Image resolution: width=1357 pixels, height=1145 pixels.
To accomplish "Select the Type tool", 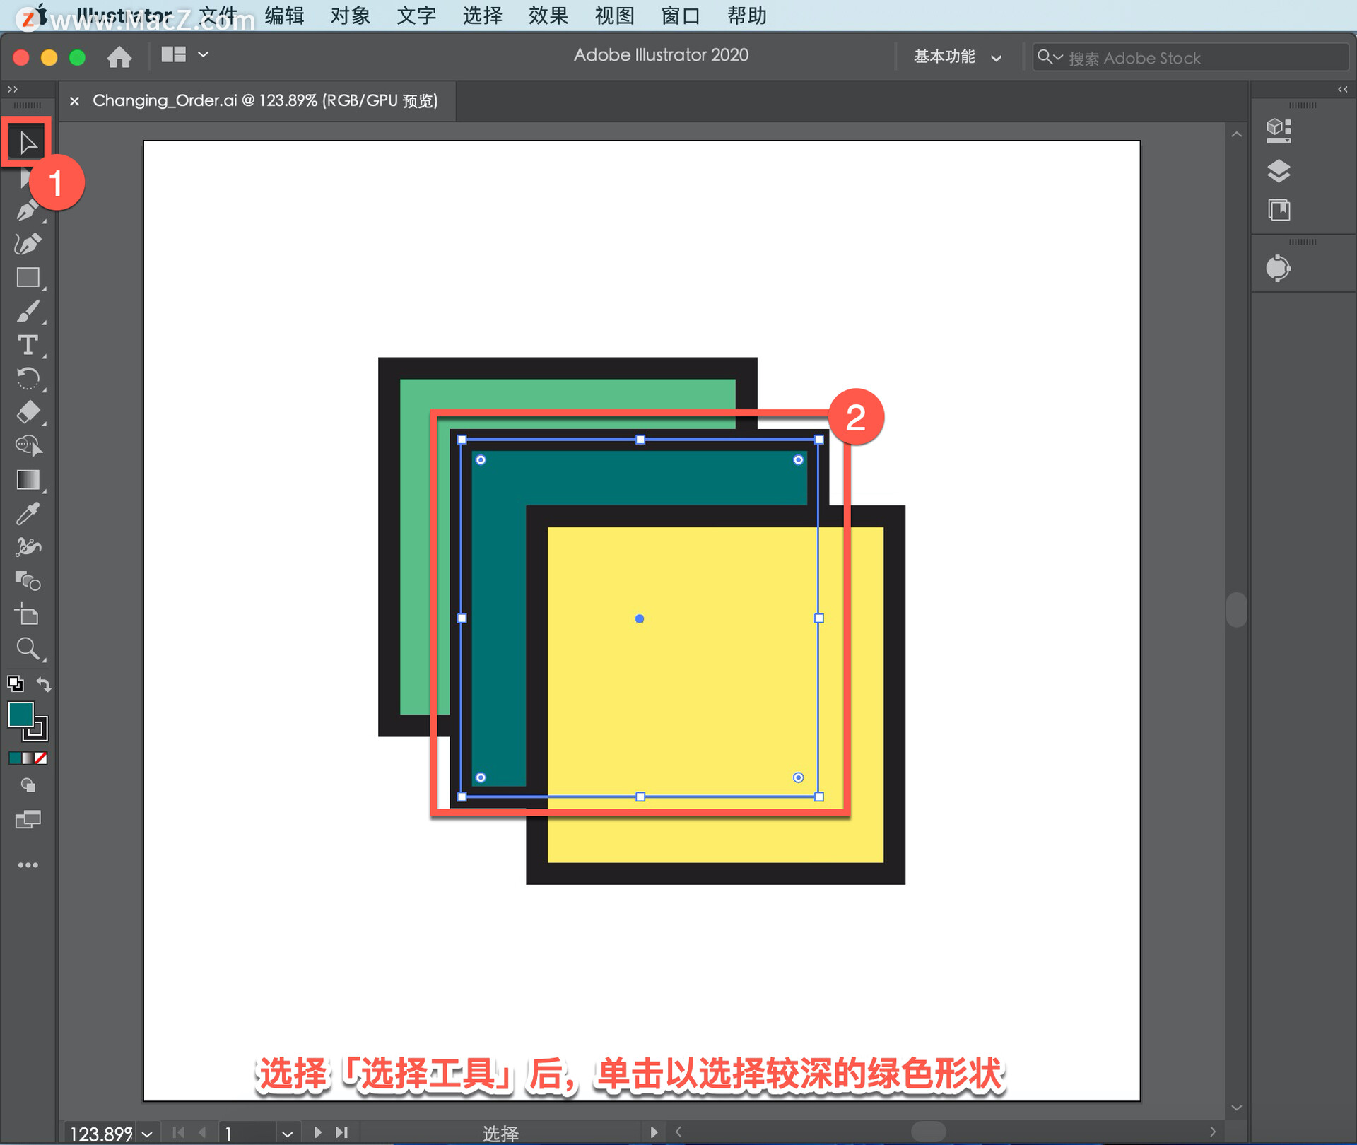I will tap(28, 345).
